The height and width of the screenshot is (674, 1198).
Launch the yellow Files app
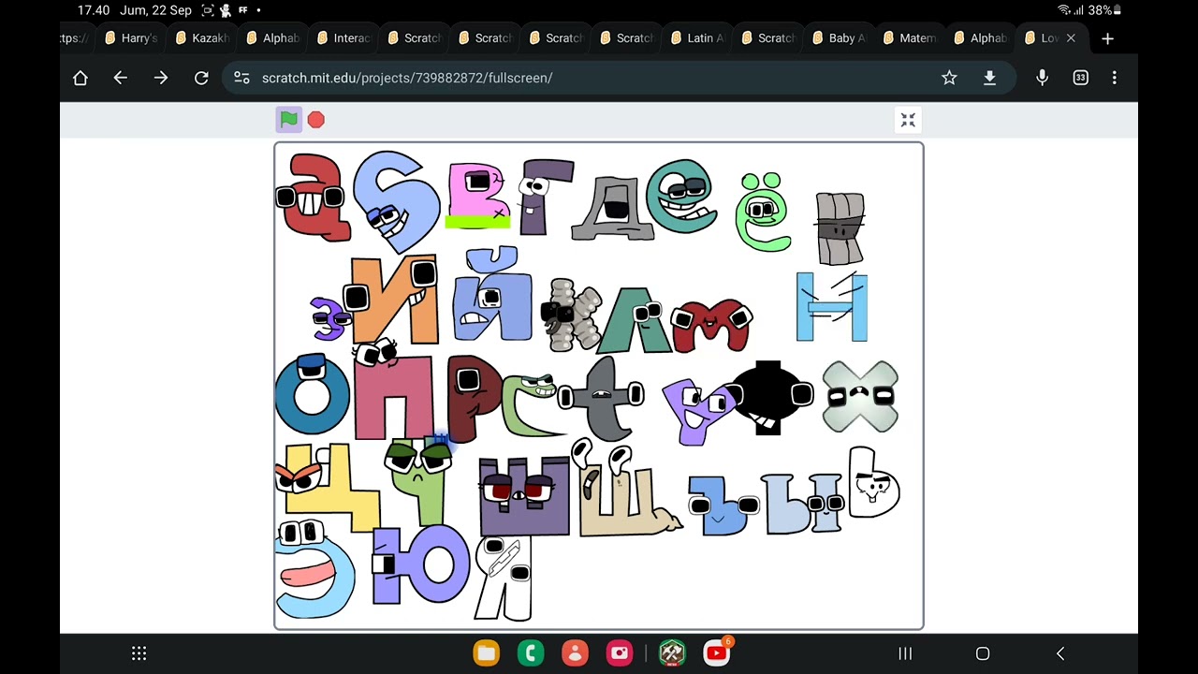pos(486,653)
